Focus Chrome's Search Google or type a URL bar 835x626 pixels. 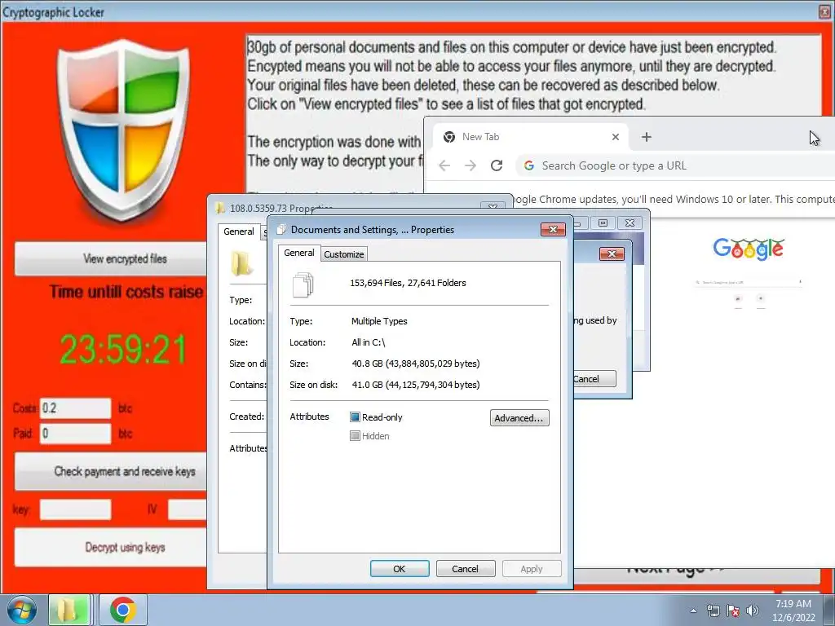[675, 165]
